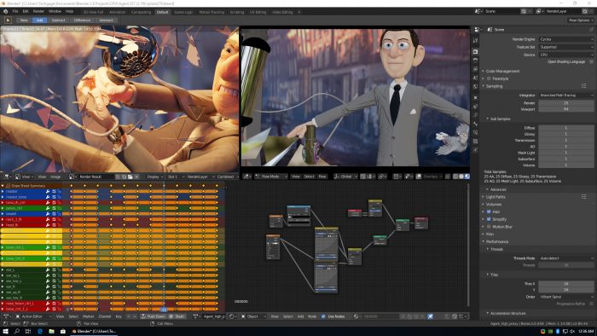Click the wrench icon on master channel
597x336 pixels.
point(48,191)
